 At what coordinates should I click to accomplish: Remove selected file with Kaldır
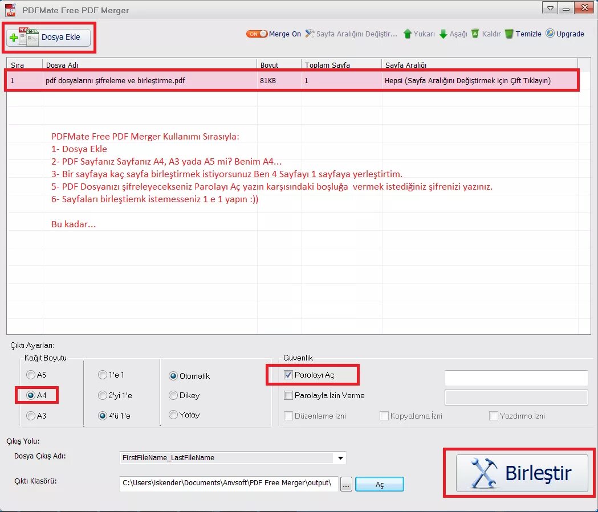point(486,34)
